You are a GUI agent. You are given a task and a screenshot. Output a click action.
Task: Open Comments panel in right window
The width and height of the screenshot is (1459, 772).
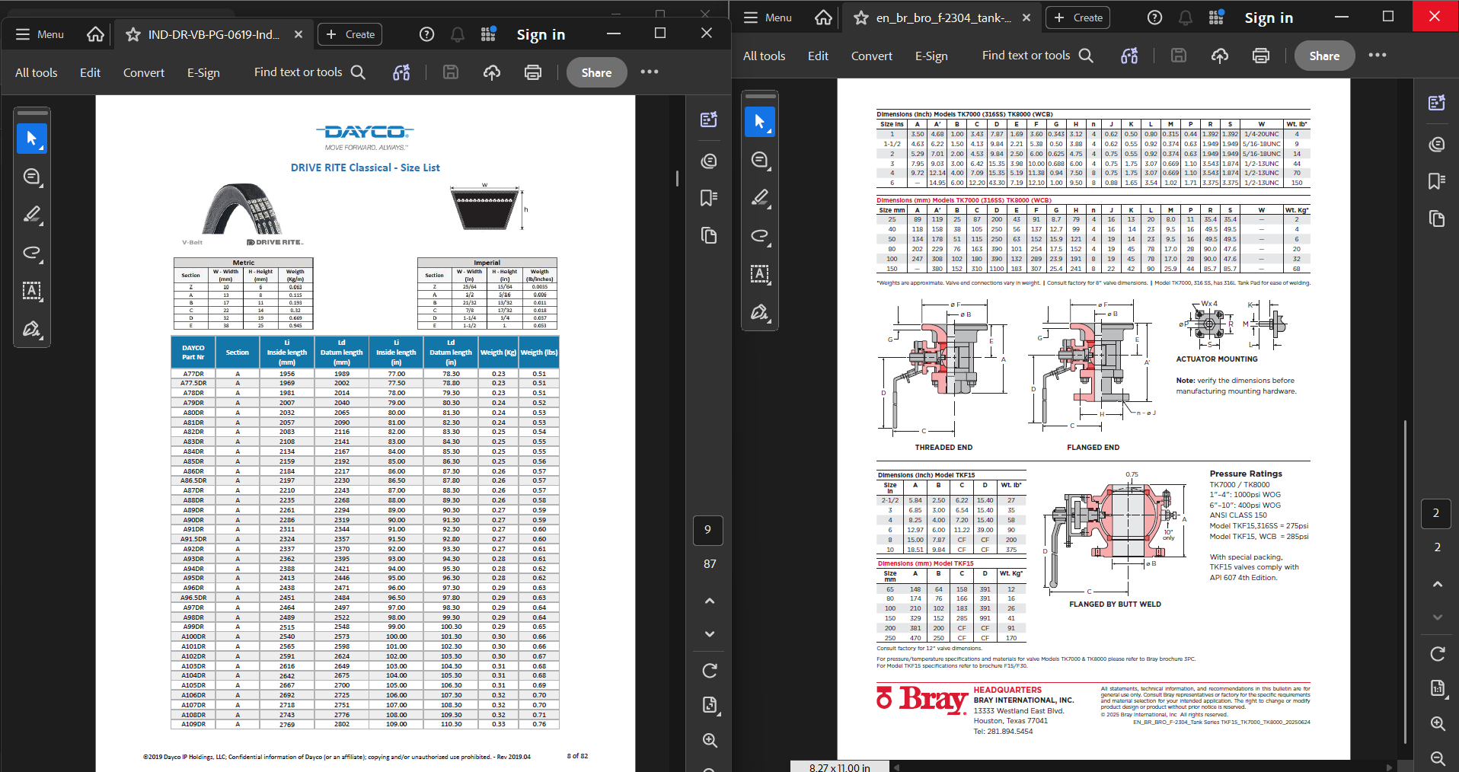point(1437,144)
